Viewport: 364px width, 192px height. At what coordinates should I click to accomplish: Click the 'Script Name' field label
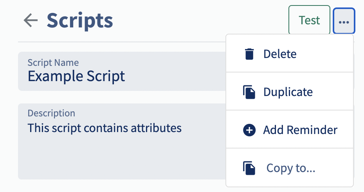53,62
